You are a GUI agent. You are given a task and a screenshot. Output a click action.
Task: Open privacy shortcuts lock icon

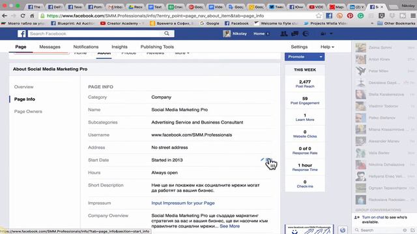[x=323, y=34]
